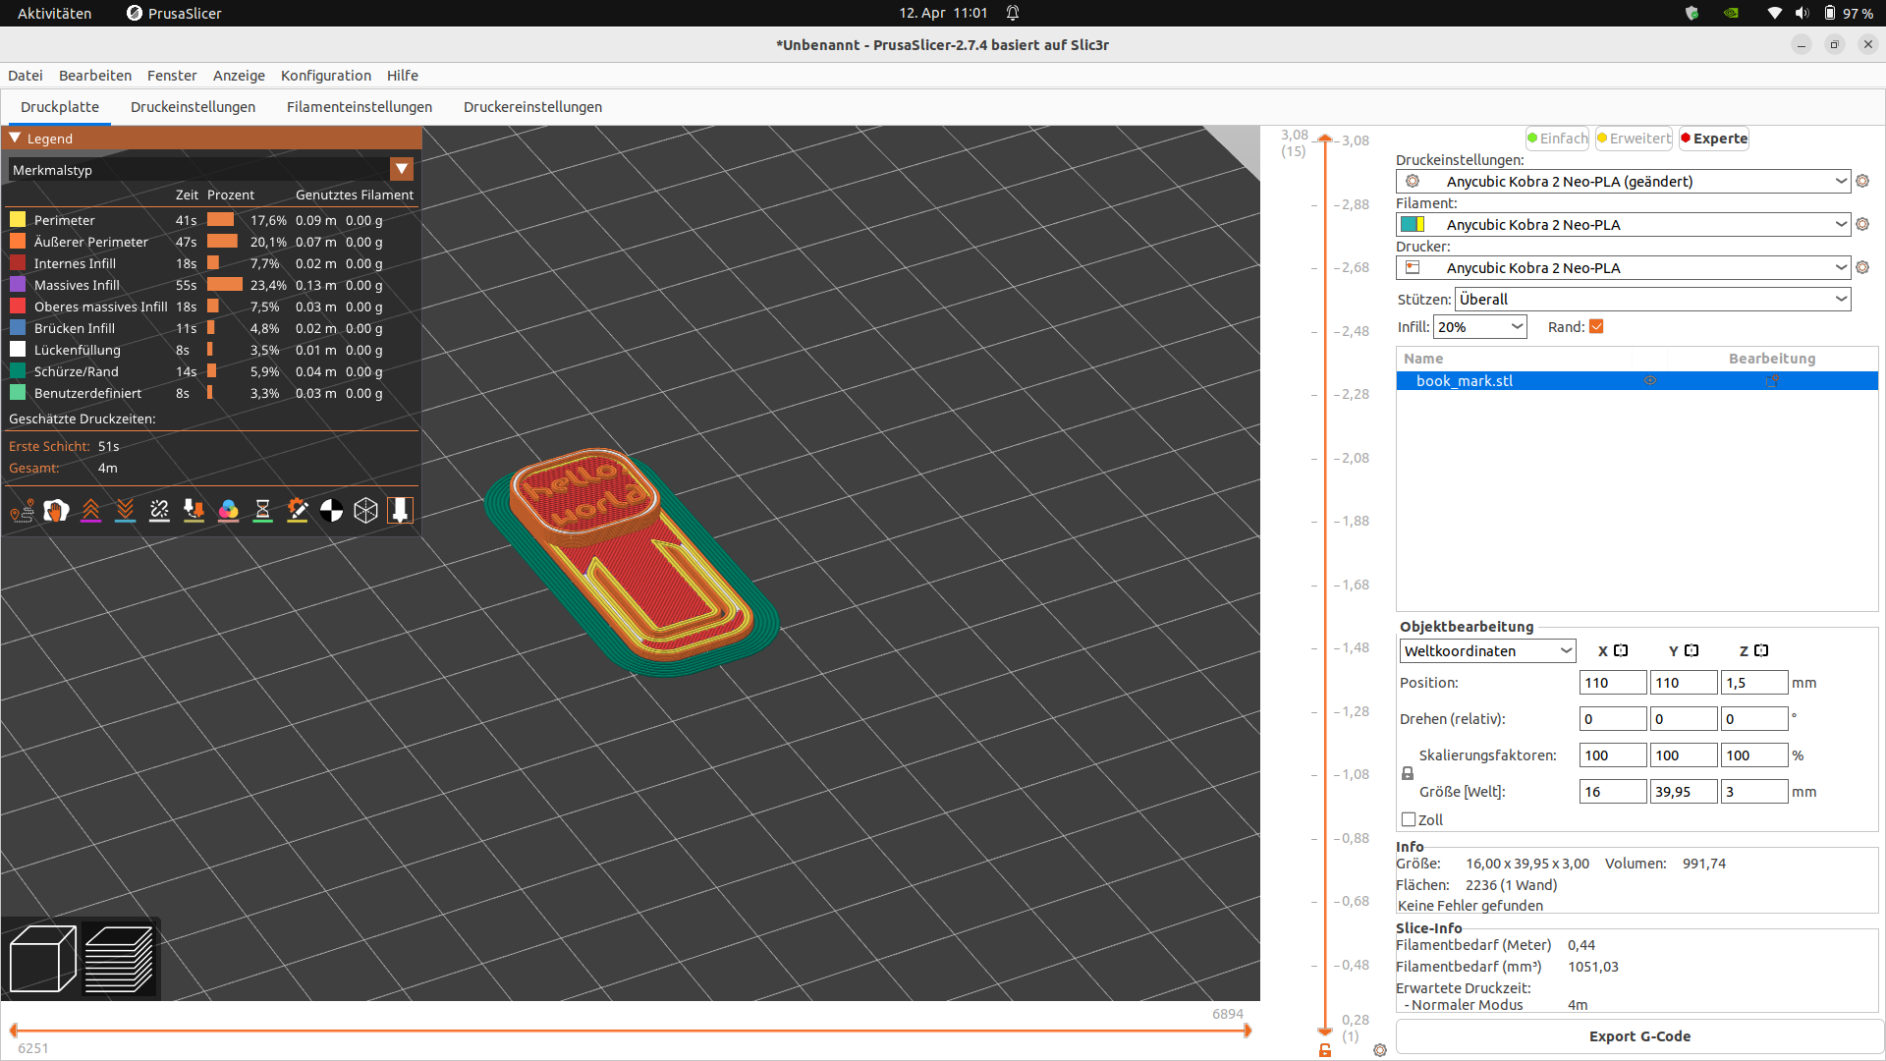Select Experte expert mode
Image resolution: width=1886 pixels, height=1061 pixels.
1714,139
